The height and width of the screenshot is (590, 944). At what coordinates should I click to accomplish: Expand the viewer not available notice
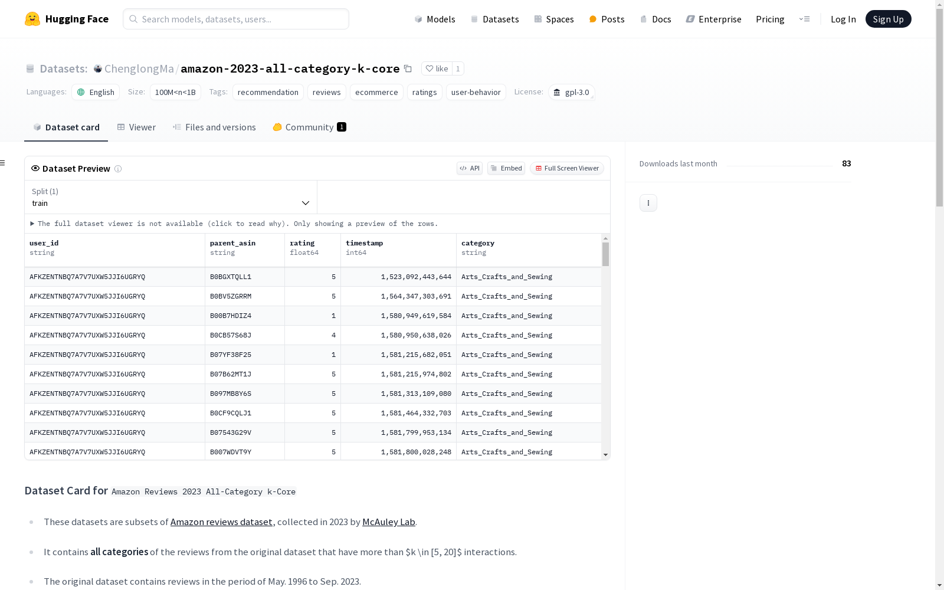pyautogui.click(x=234, y=224)
